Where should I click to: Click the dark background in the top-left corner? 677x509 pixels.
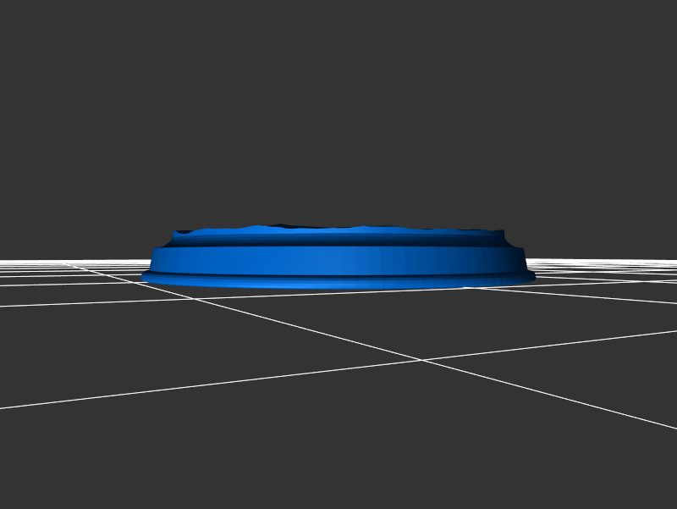(34, 34)
